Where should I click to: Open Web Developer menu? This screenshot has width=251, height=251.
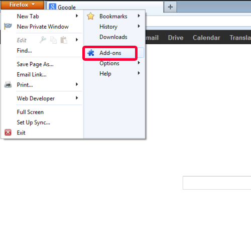[36, 98]
